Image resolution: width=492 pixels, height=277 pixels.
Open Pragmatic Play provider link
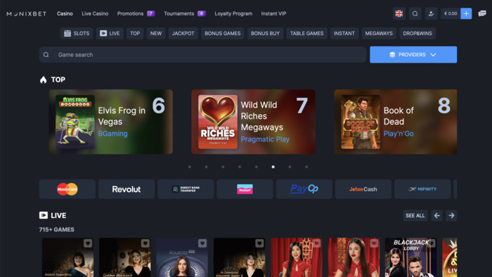click(x=265, y=139)
